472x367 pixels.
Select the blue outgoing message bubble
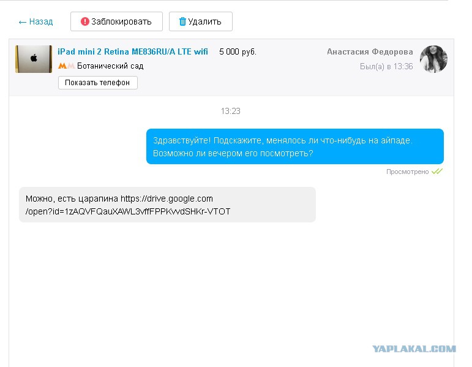[295, 146]
